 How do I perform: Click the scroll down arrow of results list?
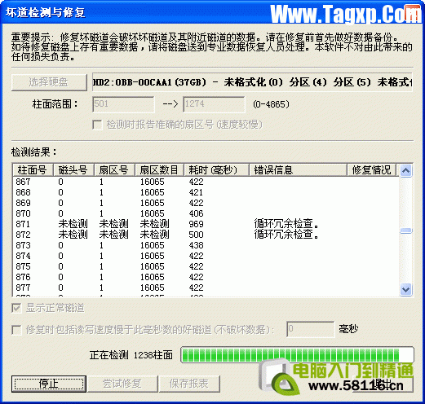pos(406,289)
